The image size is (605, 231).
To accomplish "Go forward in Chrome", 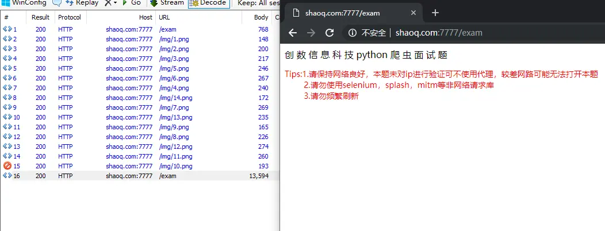I will coord(311,33).
